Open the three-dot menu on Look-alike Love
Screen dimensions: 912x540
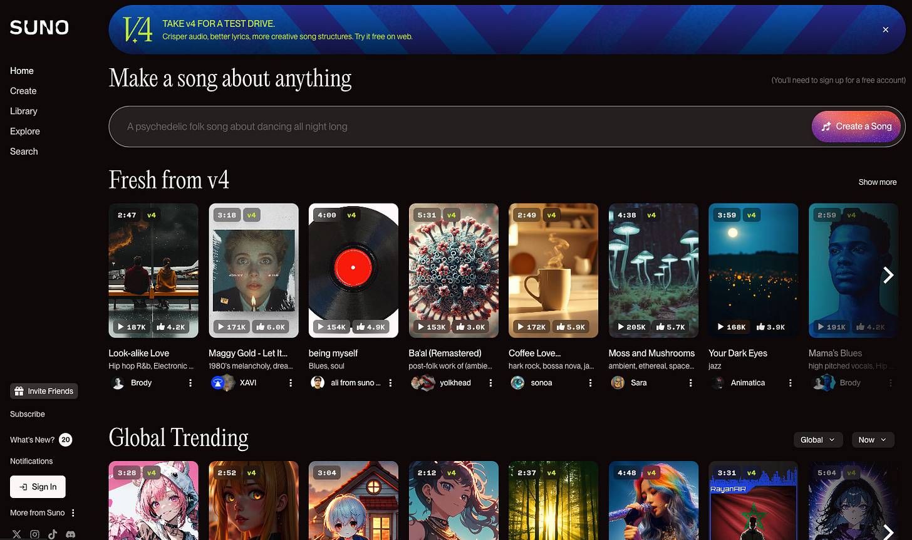tap(190, 382)
